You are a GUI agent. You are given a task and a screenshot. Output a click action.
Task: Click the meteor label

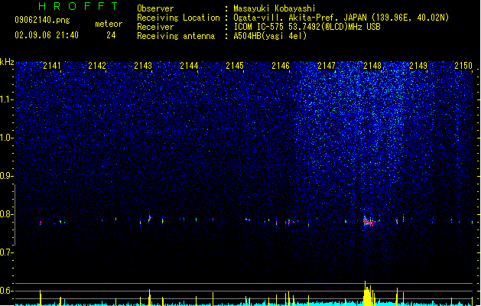pos(109,24)
